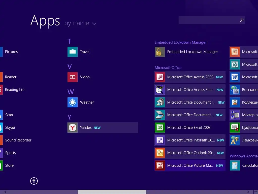Open the Travel app suitcase icon
The height and width of the screenshot is (194, 258).
point(72,52)
